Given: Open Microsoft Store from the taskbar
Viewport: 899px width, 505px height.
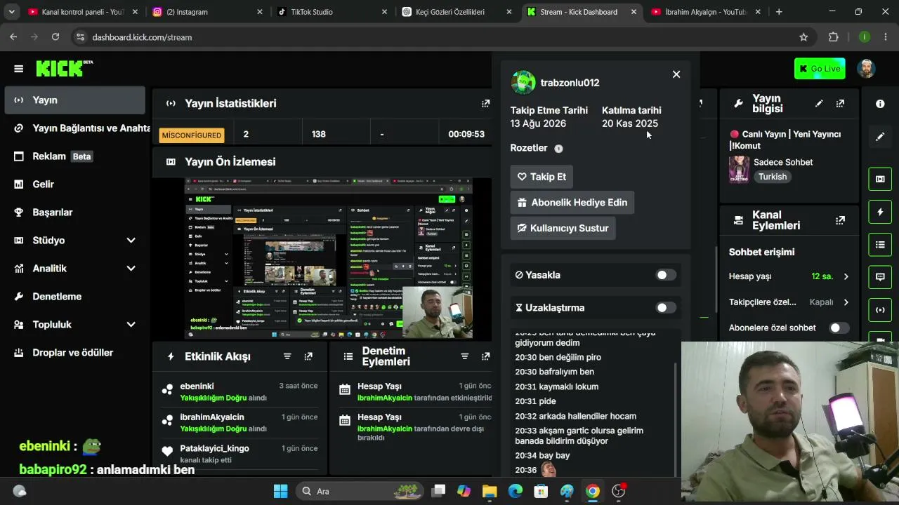Looking at the screenshot, I should coord(541,491).
